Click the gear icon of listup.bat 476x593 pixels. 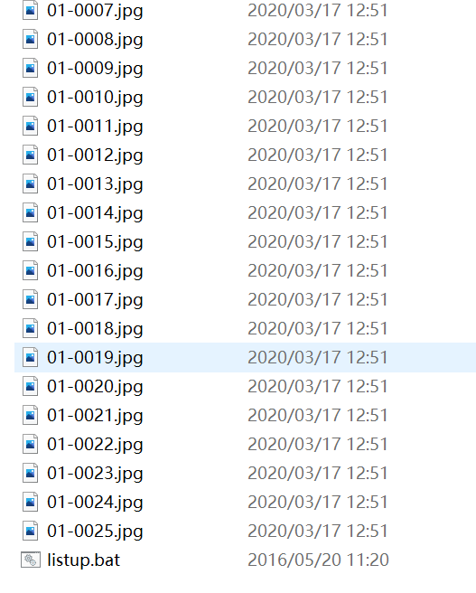pos(30,560)
